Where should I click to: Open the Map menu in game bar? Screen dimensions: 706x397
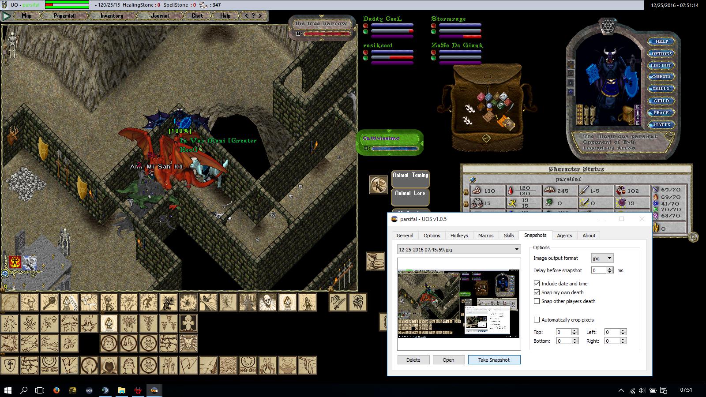27,15
